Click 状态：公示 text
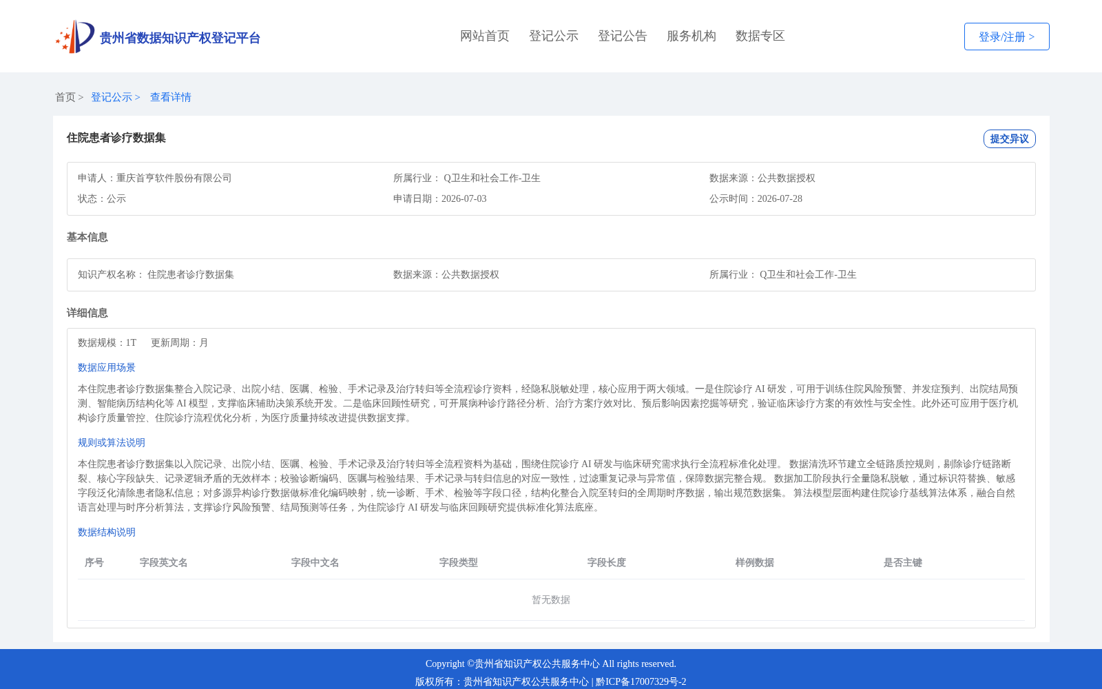Screen dimensions: 1102x689 coord(102,198)
